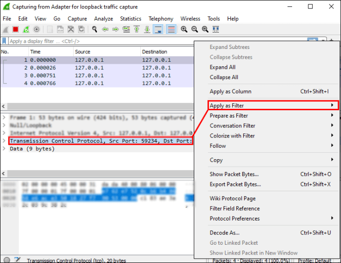Go forward with the green right arrow
Screen dimensions: 341x263
[x=116, y=29]
